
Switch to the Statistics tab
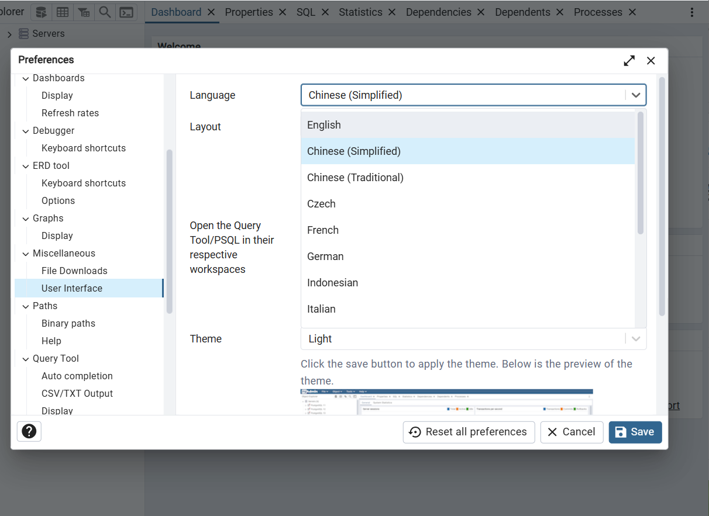pos(360,12)
